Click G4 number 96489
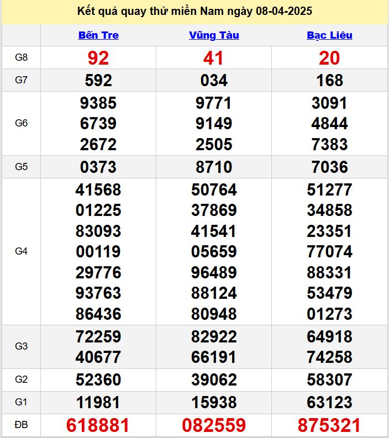Viewport: 389px width, 438px height. 214,273
